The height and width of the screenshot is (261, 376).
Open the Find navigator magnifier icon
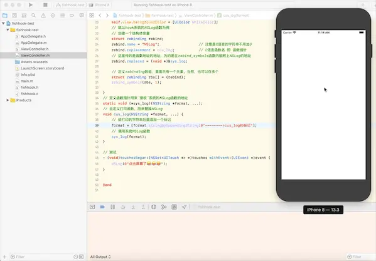[33, 16]
